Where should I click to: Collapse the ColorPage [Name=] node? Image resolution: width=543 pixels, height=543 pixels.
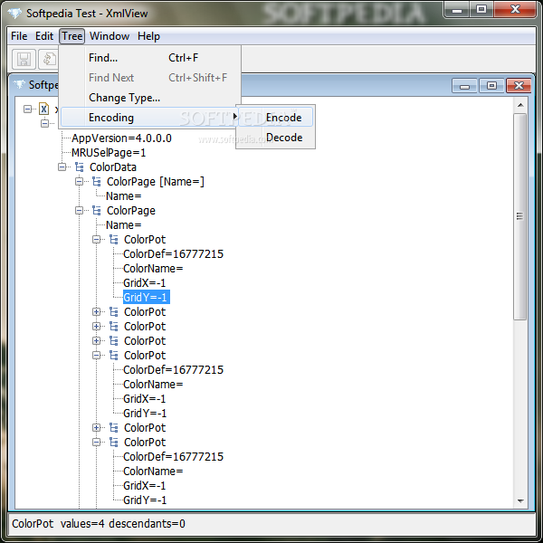80,182
